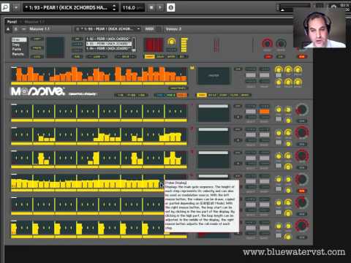Click track 3 gate sequencer

click(99, 158)
